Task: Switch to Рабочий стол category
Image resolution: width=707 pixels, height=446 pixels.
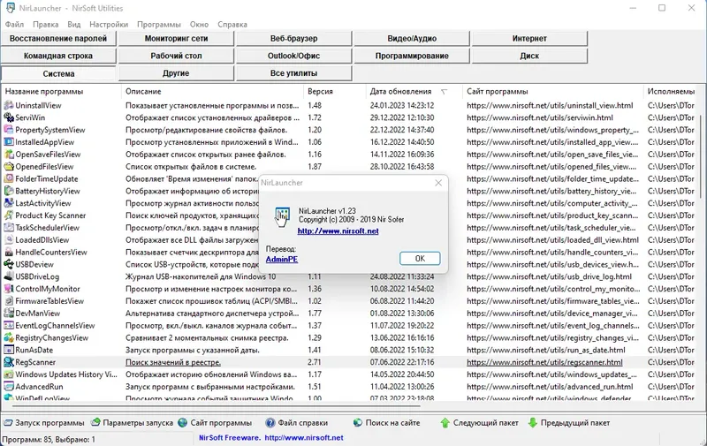Action: [176, 56]
